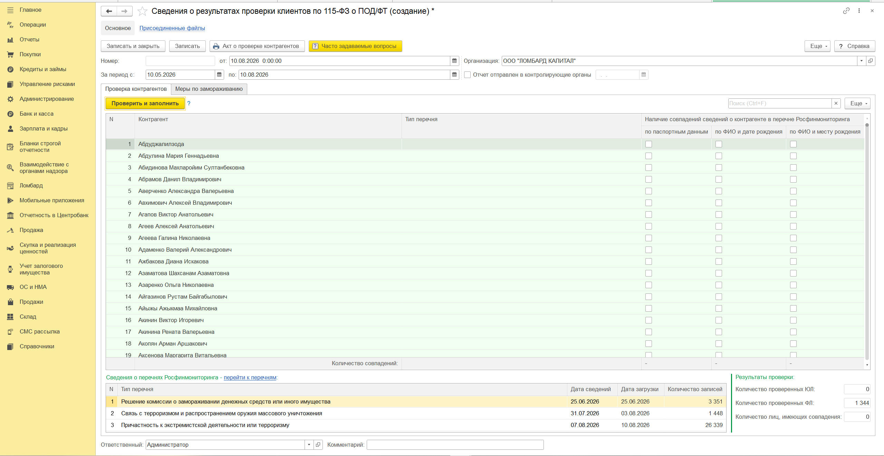
Task: Expand the Организация dropdown list
Action: click(862, 61)
